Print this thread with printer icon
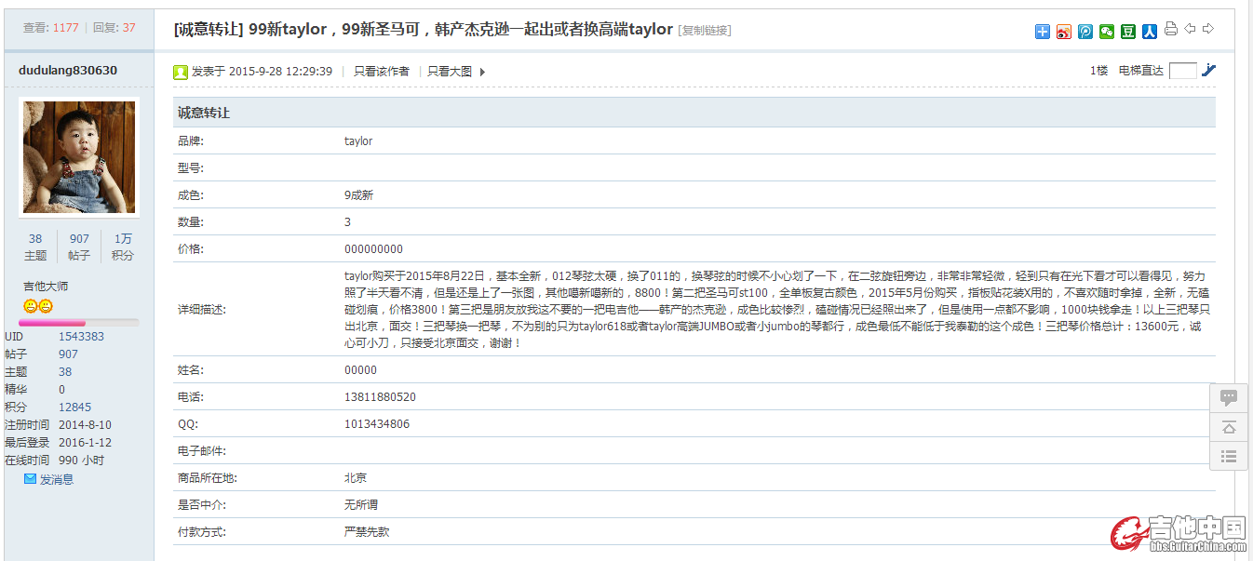1253x561 pixels. point(1171,29)
